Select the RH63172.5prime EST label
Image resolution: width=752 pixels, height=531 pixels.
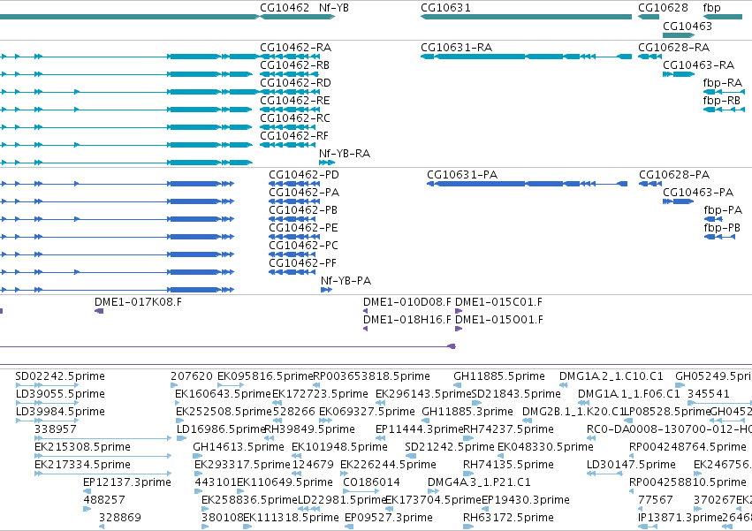click(508, 518)
